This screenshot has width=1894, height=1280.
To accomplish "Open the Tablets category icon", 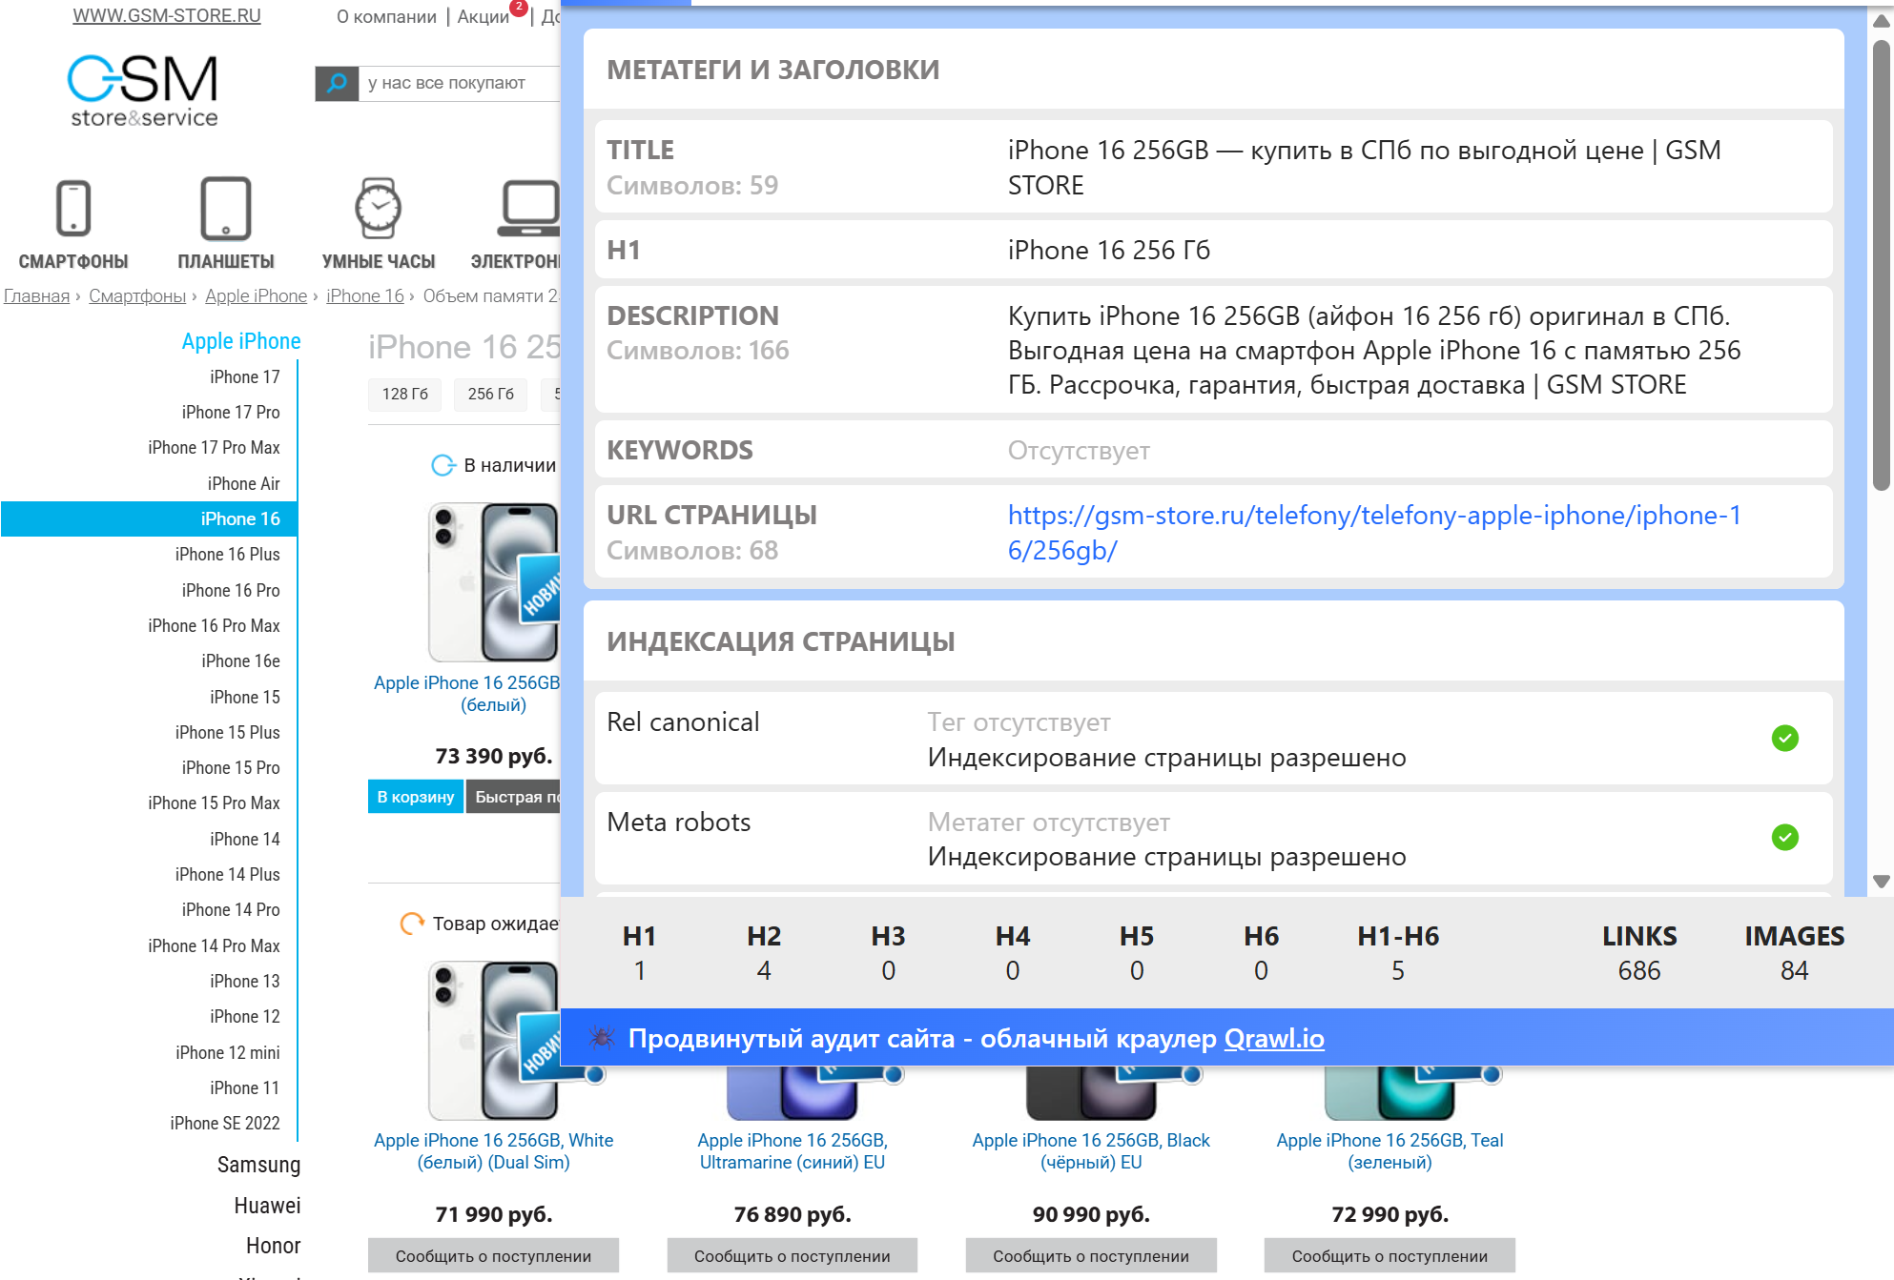I will click(x=225, y=208).
